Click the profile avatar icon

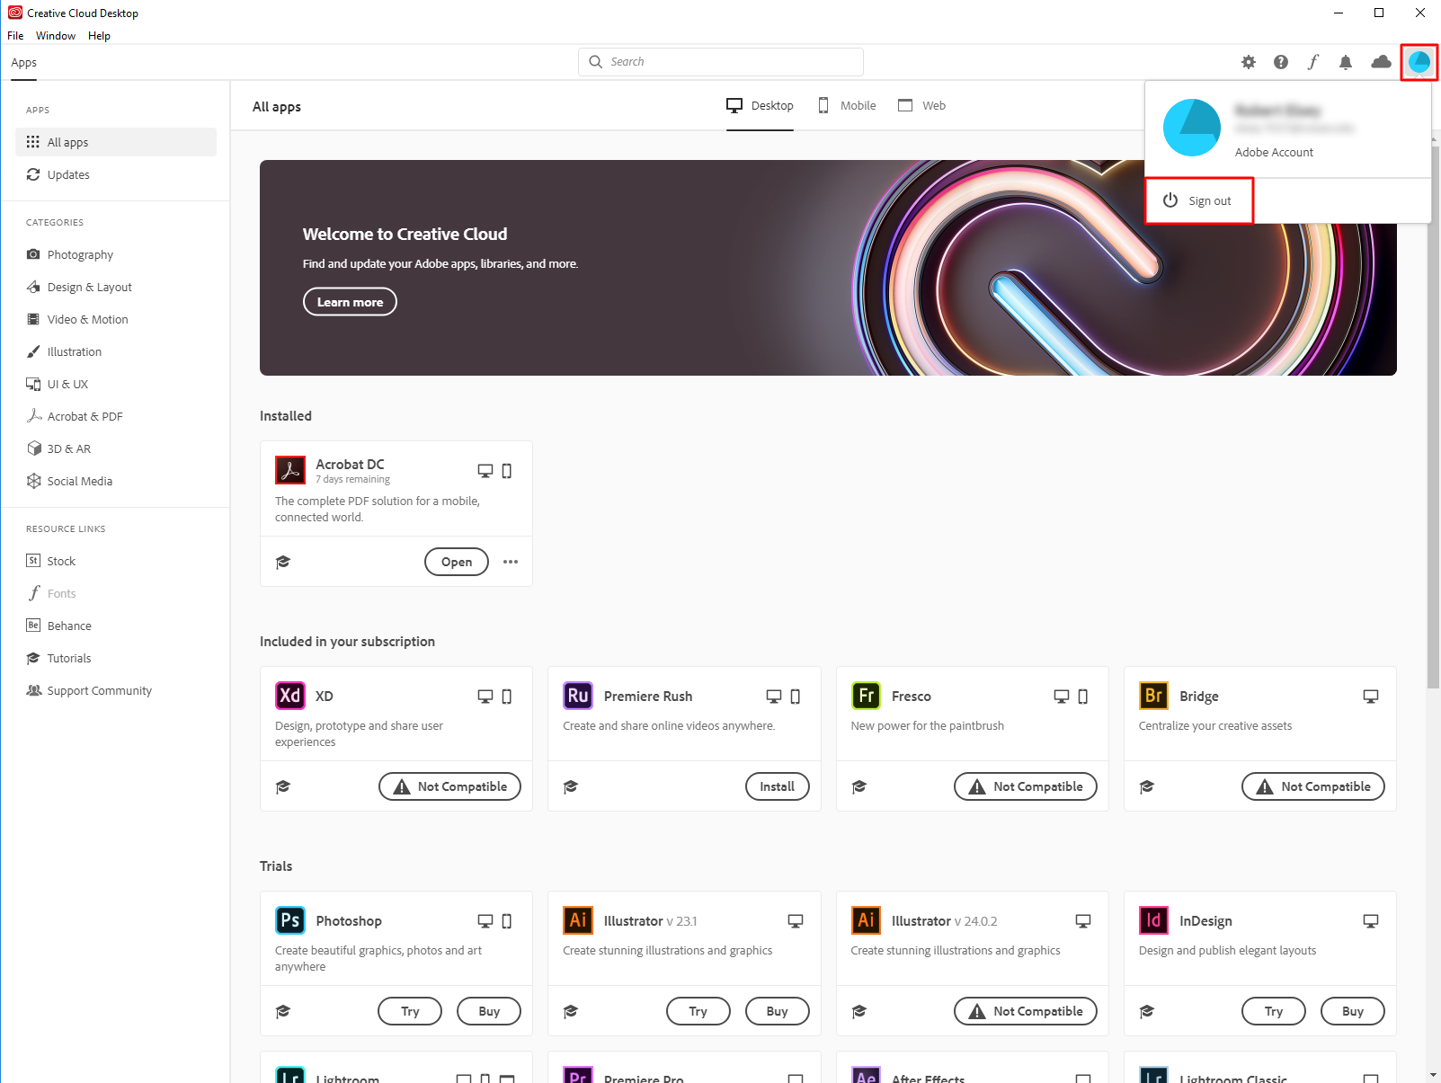[1419, 62]
